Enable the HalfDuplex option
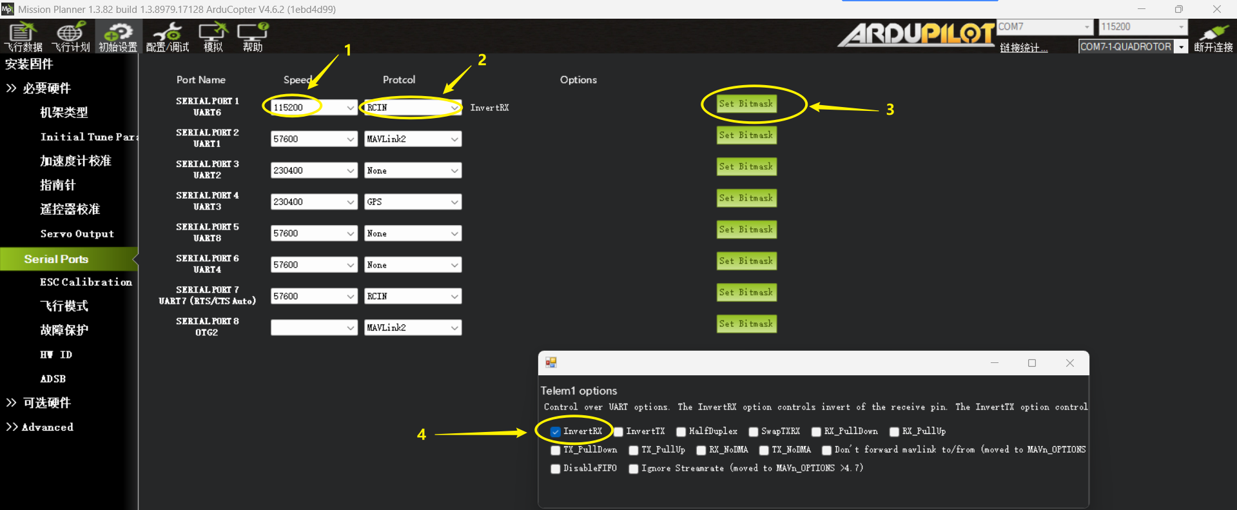This screenshot has height=510, width=1237. 681,431
